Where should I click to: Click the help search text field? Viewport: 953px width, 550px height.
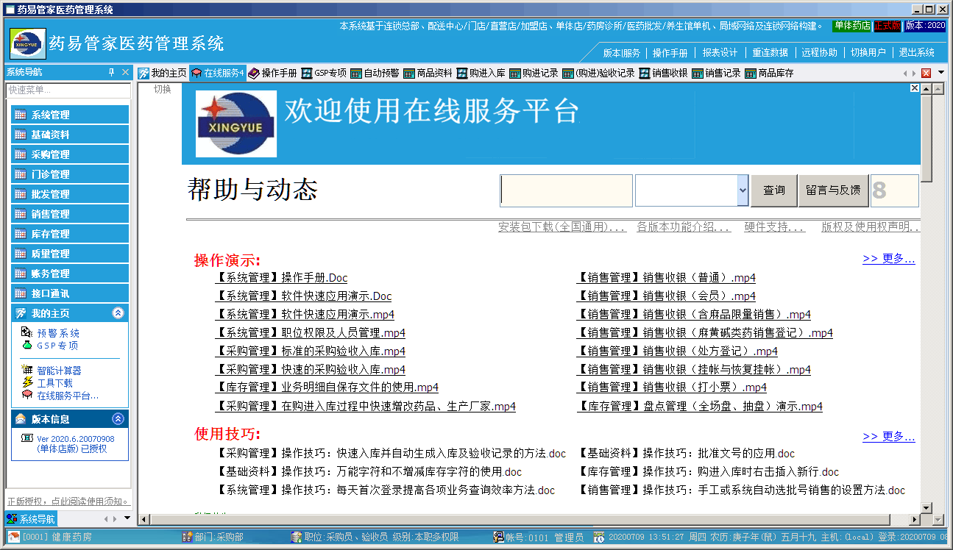click(566, 190)
